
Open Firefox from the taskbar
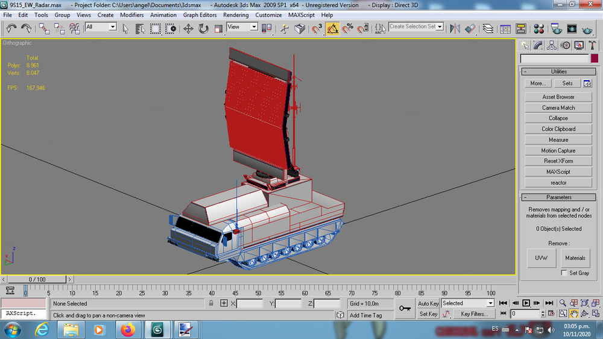point(128,330)
